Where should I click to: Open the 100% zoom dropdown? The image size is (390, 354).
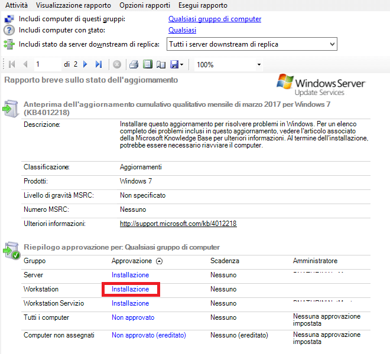tap(228, 65)
